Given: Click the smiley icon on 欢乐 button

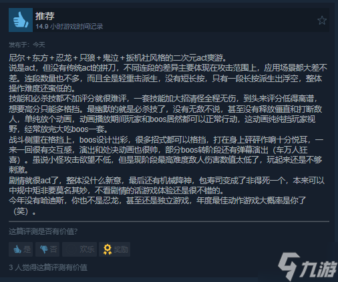Looking at the screenshot, I should (x=71, y=249).
